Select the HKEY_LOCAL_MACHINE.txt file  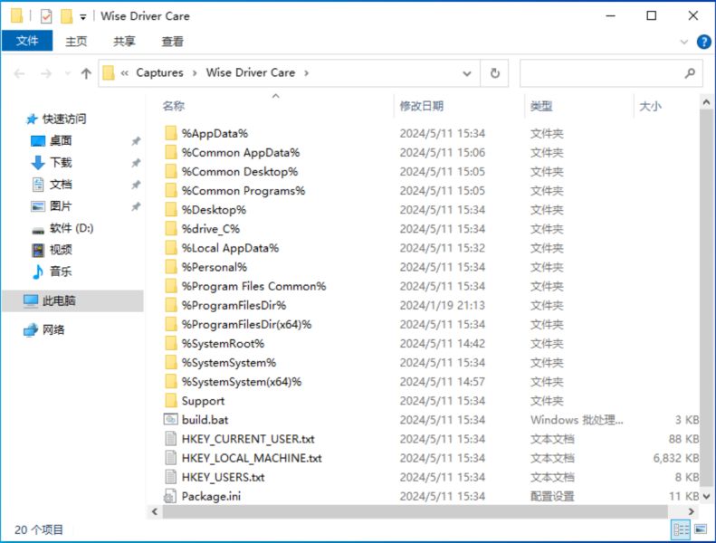pyautogui.click(x=252, y=458)
